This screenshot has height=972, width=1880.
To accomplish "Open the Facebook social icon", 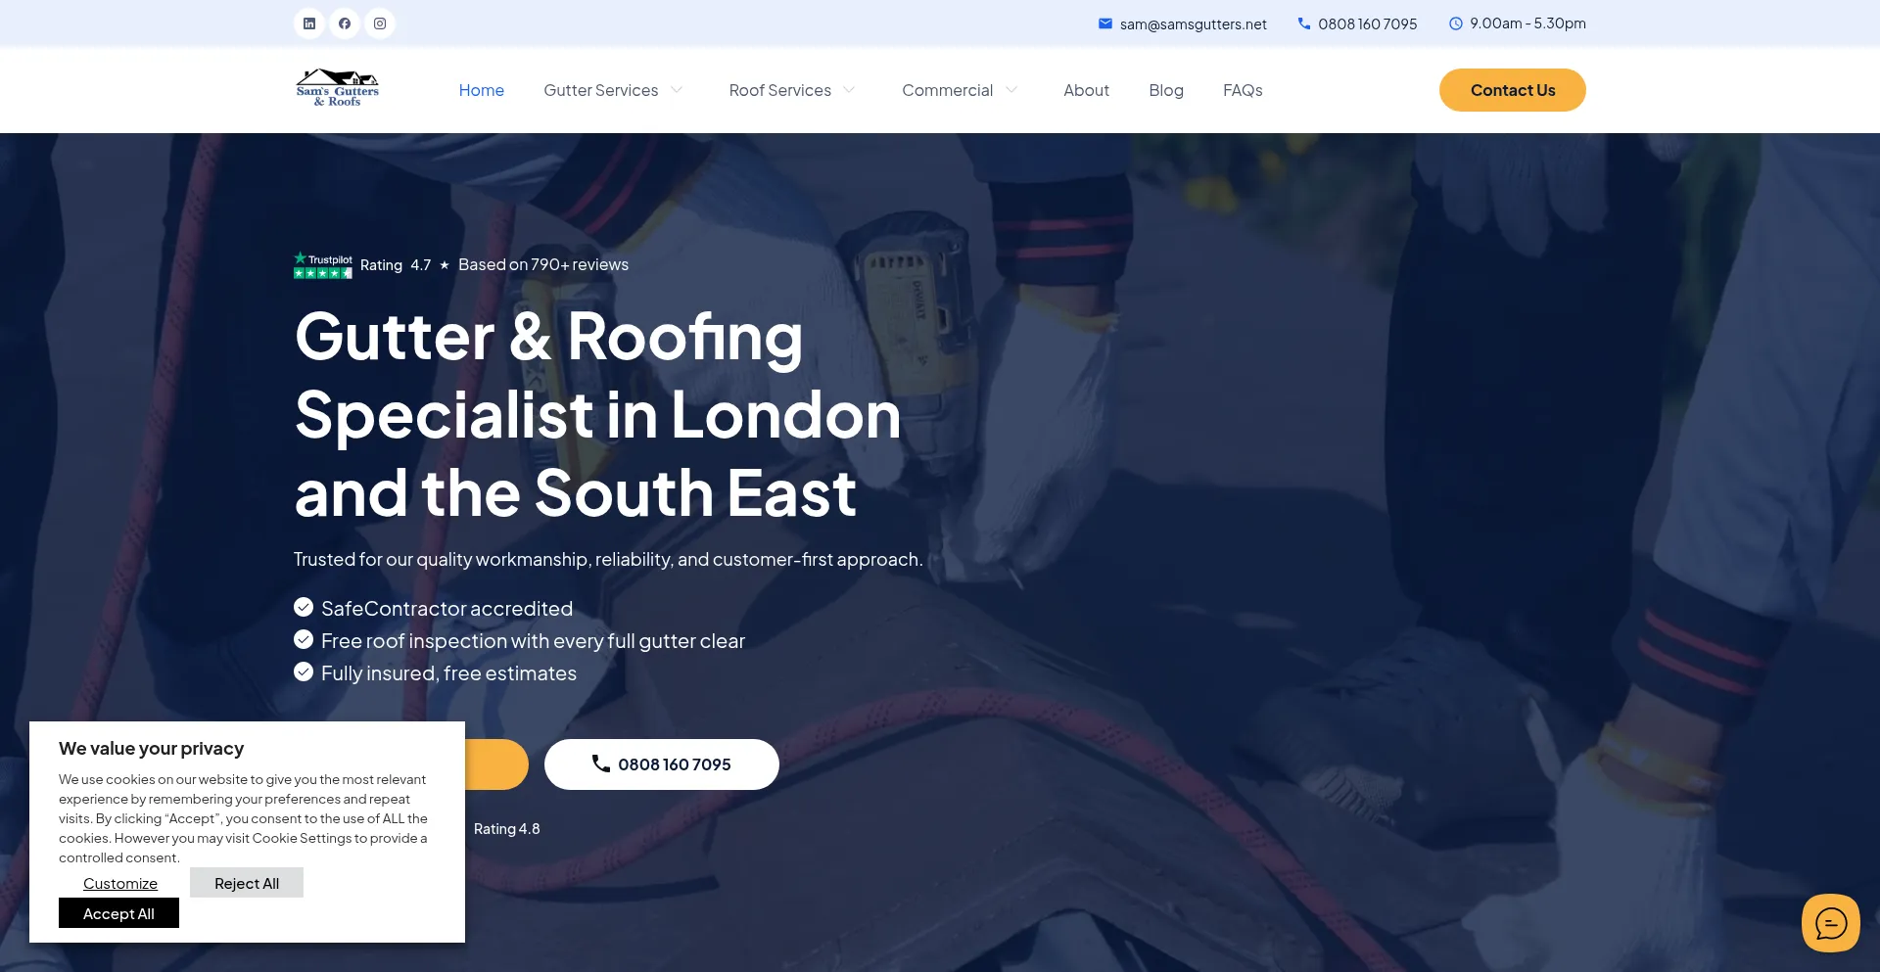I will (x=345, y=23).
